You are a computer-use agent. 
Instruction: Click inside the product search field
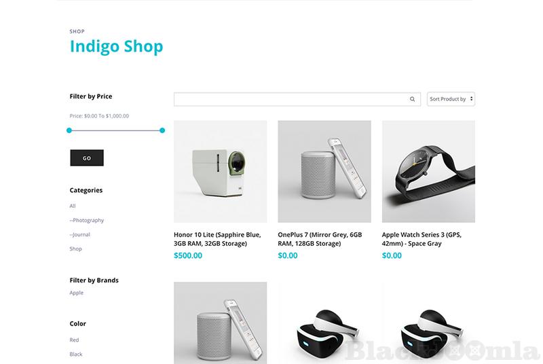(291, 99)
